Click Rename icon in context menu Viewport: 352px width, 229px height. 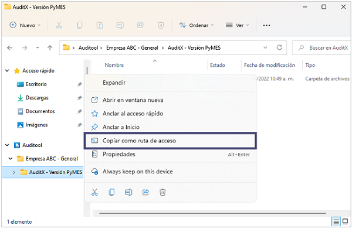pos(128,192)
